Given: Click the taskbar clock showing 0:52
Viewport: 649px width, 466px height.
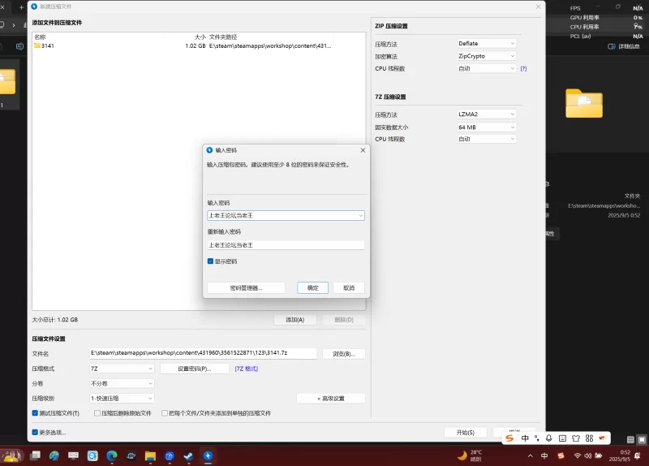Looking at the screenshot, I should click(619, 455).
